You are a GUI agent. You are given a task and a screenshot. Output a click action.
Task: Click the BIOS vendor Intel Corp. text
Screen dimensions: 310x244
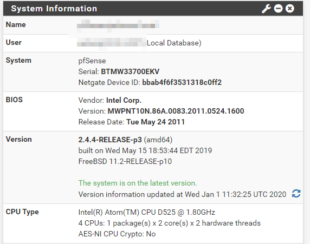tap(124, 100)
